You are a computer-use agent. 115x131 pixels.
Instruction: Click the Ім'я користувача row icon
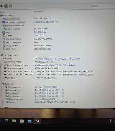tap(4, 42)
